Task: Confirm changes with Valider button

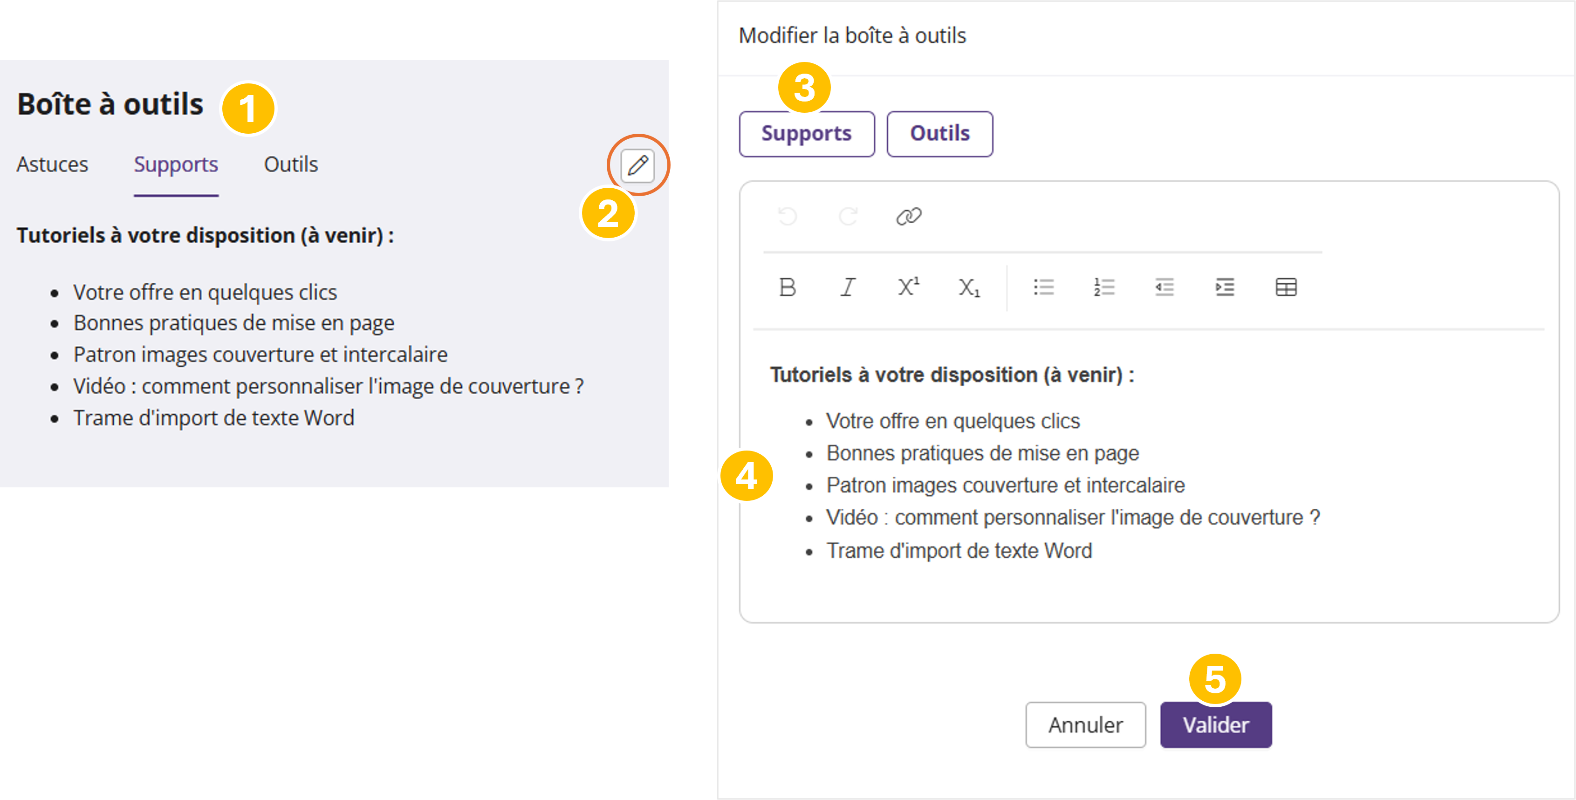Action: point(1216,725)
